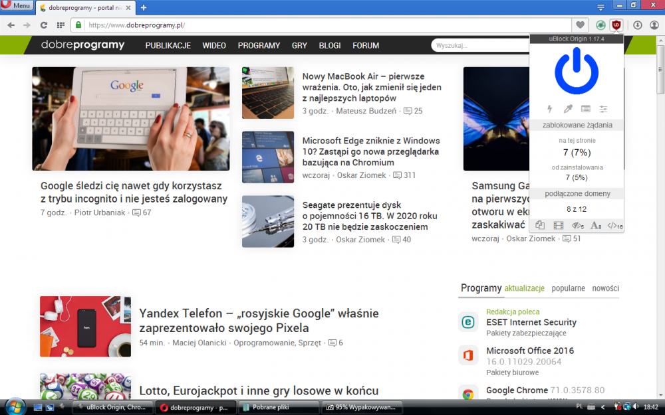Viewport: 665px width, 415px height.
Task: Open 'Microsoft Edge zniknie' article headline
Action: [x=371, y=151]
